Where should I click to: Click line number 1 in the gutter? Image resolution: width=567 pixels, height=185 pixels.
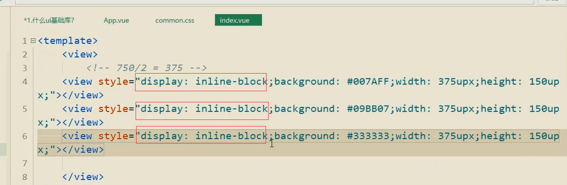pos(25,41)
